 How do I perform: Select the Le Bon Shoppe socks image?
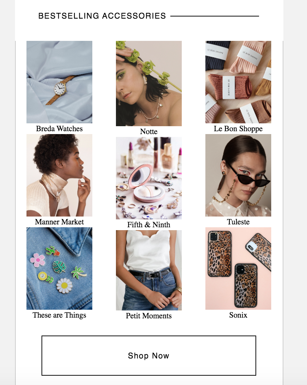coord(238,82)
